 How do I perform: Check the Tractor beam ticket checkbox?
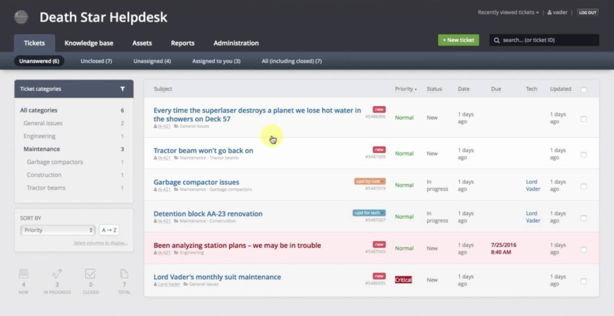[583, 154]
